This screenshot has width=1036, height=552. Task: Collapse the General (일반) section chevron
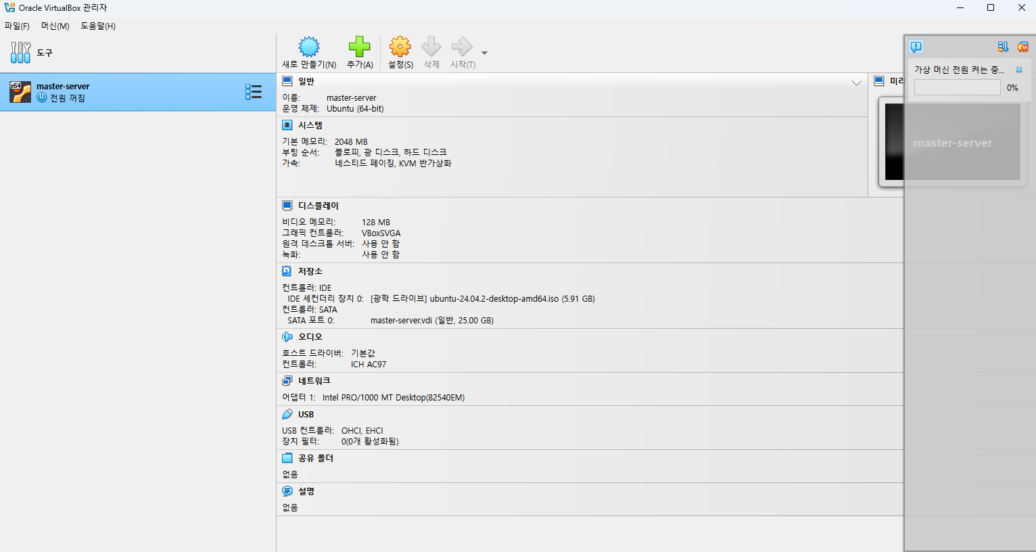point(857,83)
